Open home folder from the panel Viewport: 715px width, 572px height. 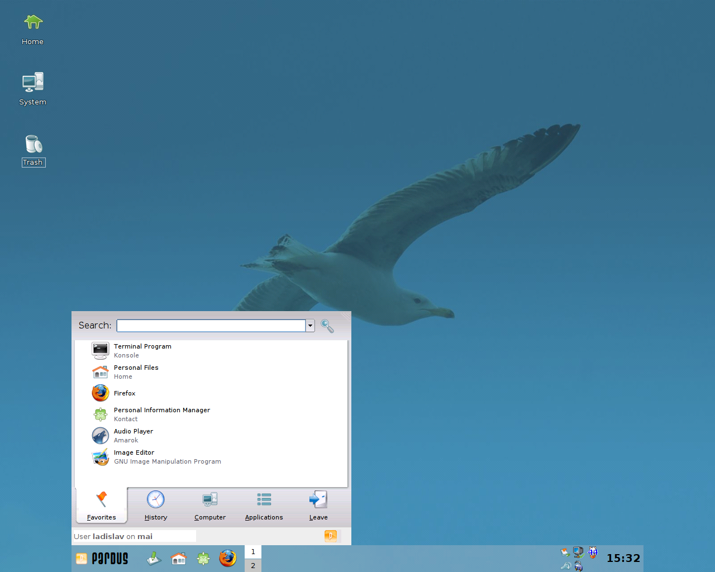[x=179, y=559]
